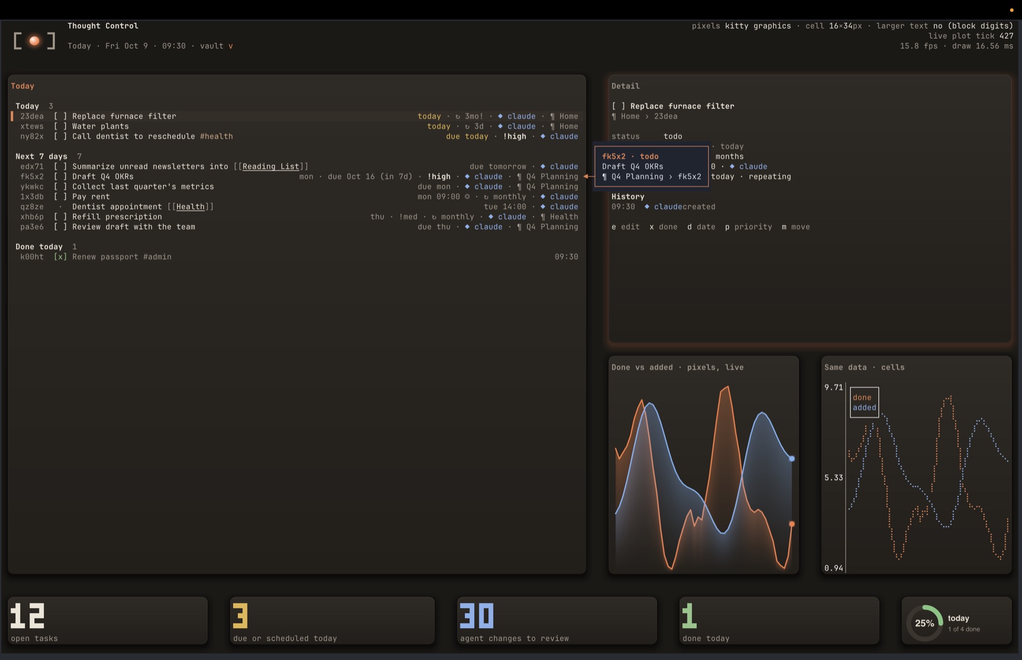Viewport: 1022px width, 660px height.
Task: Check off Water plants task
Action: [x=60, y=127]
